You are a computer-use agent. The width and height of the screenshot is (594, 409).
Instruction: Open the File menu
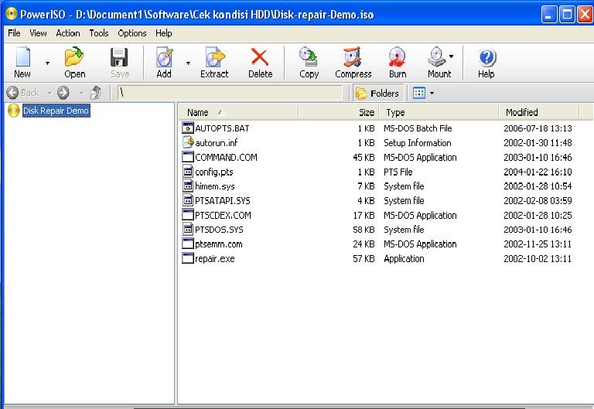(x=14, y=33)
